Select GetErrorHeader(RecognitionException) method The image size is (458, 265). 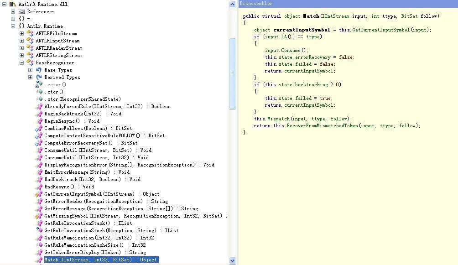pos(106,201)
